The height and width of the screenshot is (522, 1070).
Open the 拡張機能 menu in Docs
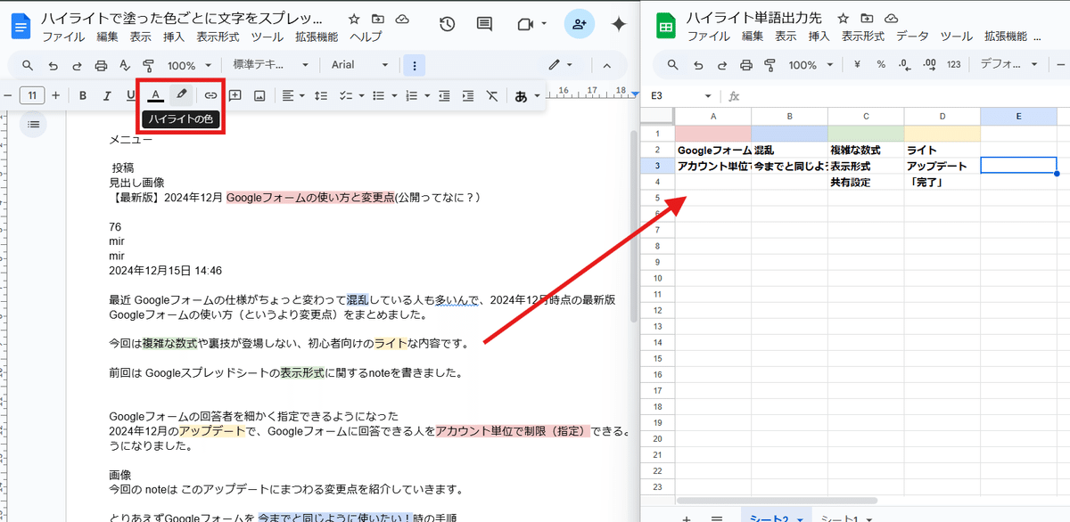pyautogui.click(x=317, y=37)
